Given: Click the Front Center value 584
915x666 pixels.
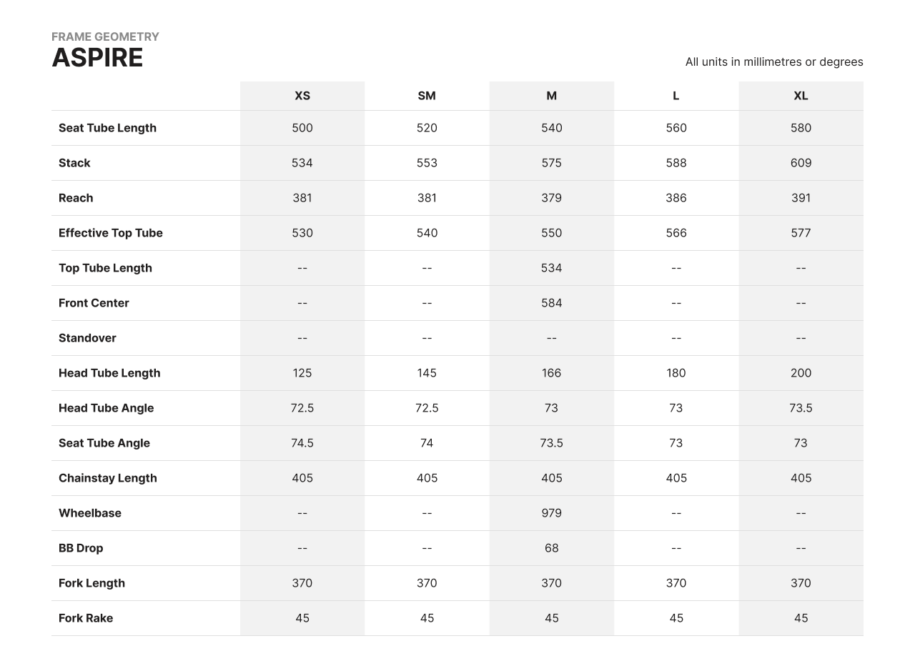Looking at the screenshot, I should (x=551, y=303).
